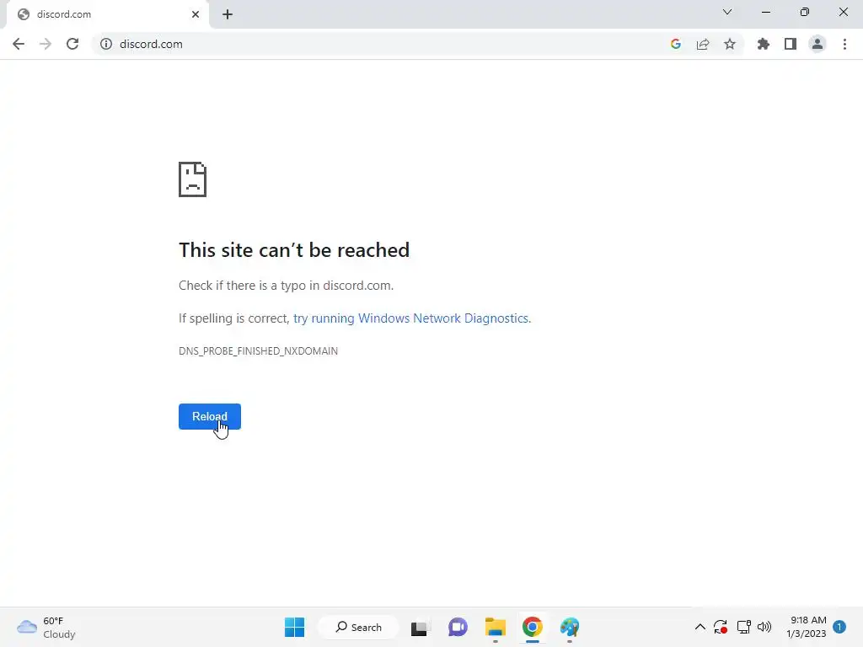Click the sad page error icon
Image resolution: width=863 pixels, height=647 pixels.
coord(193,179)
